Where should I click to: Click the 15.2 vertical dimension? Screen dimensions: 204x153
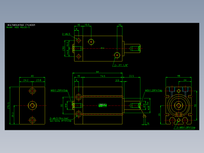click(x=67, y=44)
